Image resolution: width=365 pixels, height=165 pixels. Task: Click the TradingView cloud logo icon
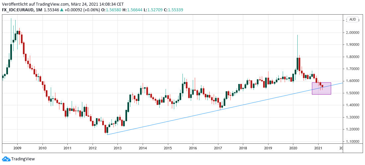6,159
